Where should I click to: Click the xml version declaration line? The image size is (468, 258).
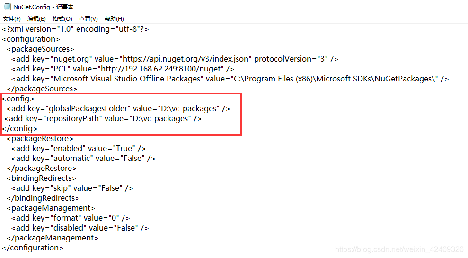pyautogui.click(x=75, y=29)
